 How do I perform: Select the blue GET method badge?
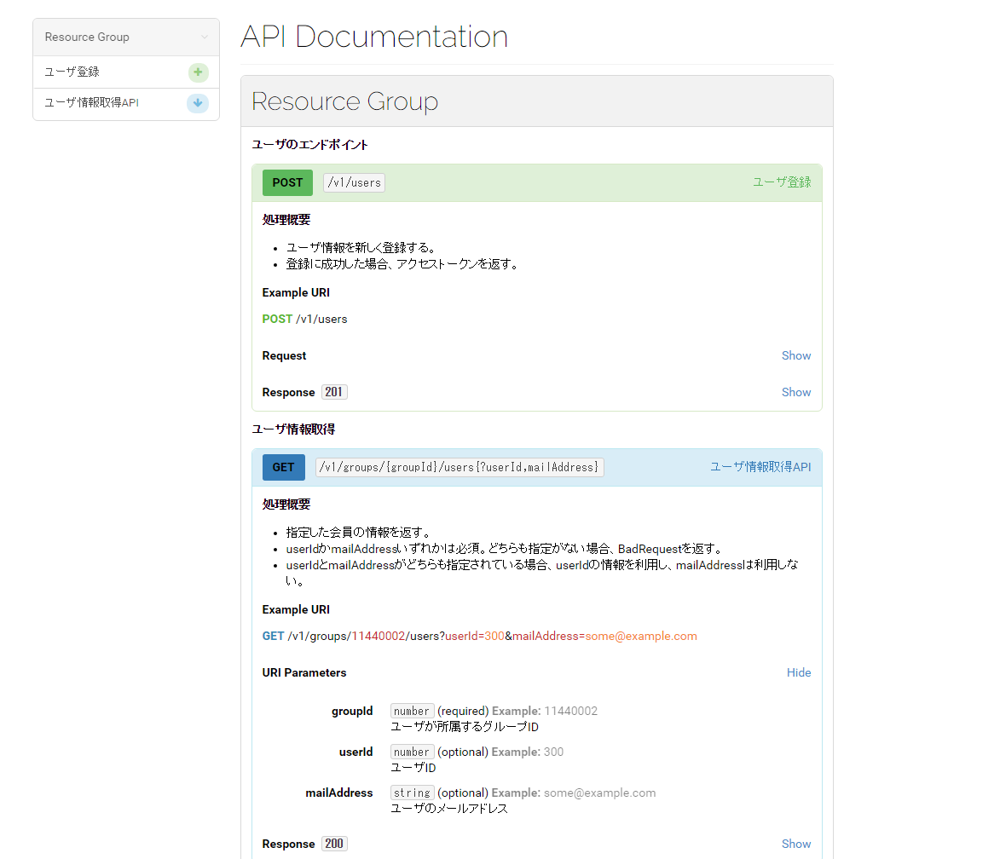tap(283, 467)
